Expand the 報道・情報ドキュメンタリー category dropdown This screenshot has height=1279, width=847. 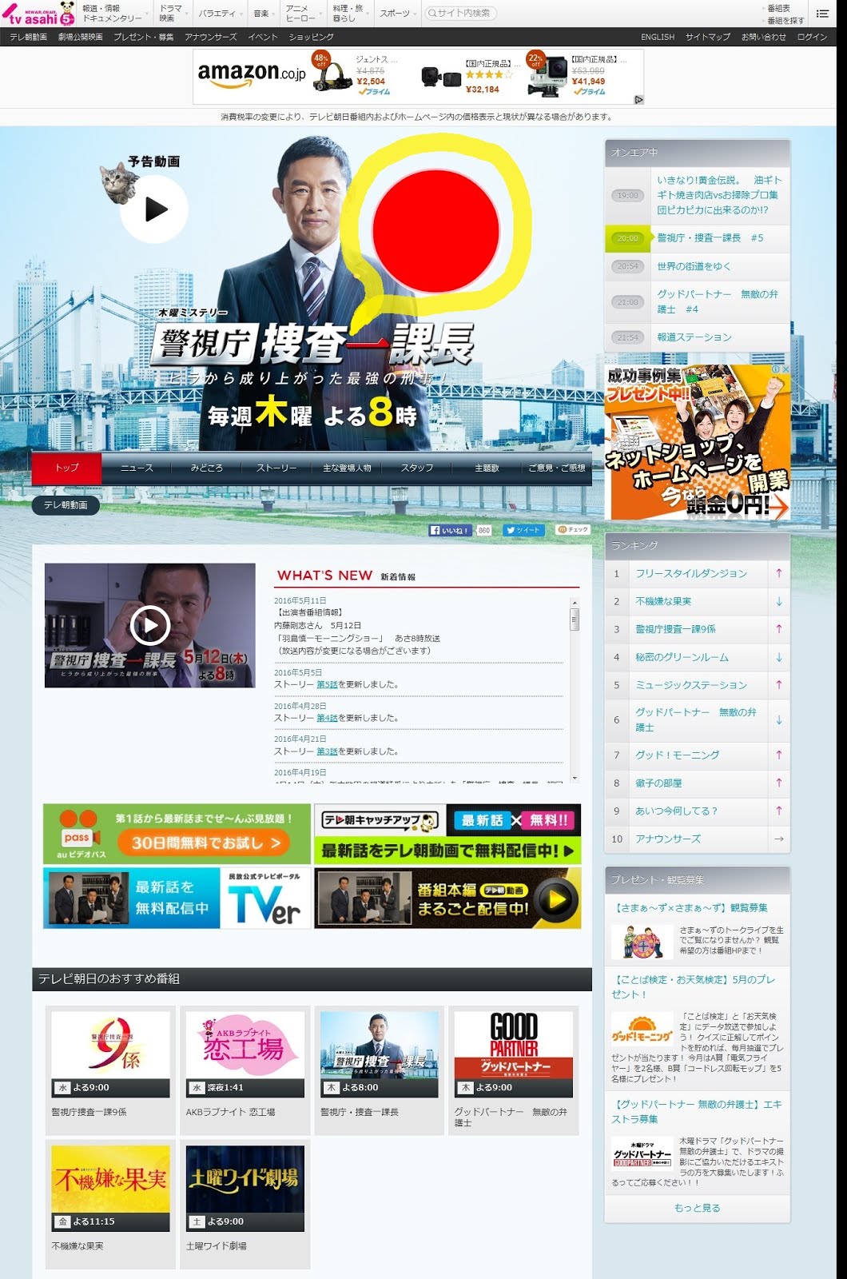[114, 14]
